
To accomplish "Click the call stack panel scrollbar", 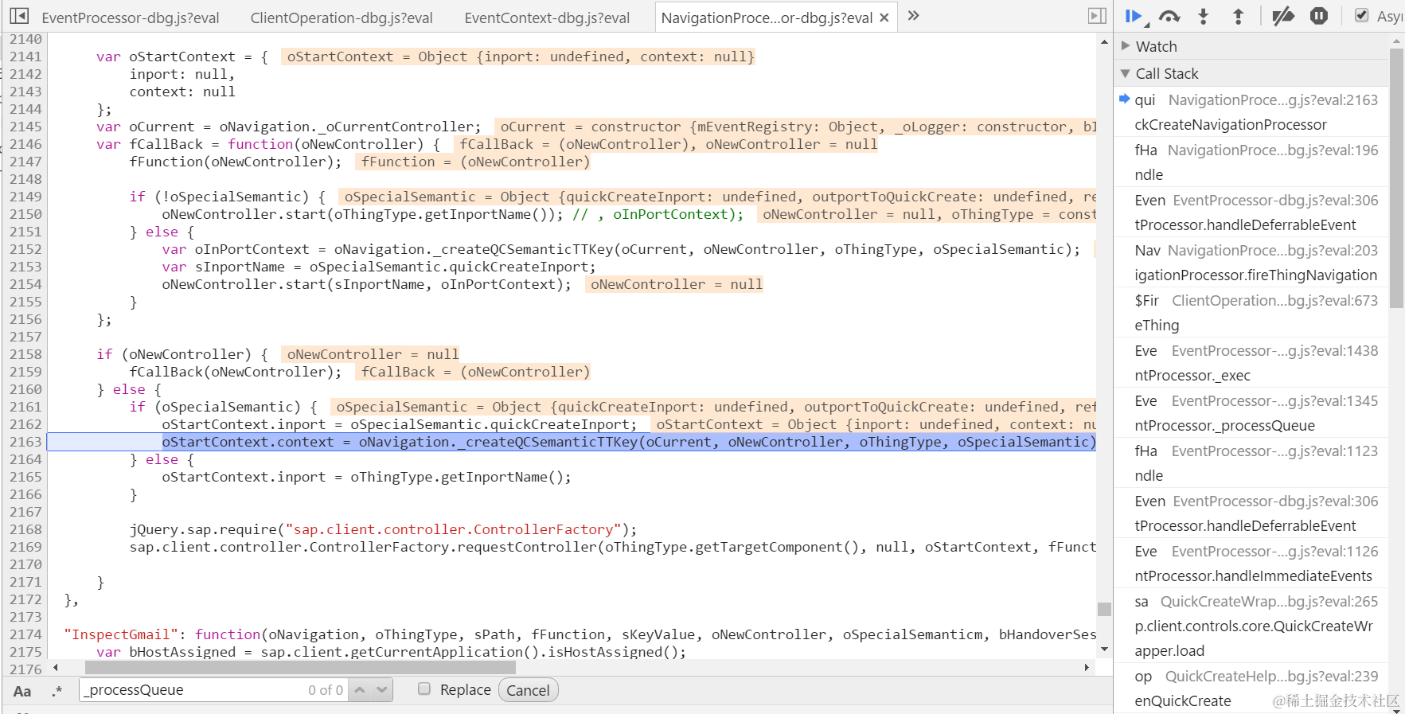I will coord(1396,178).
